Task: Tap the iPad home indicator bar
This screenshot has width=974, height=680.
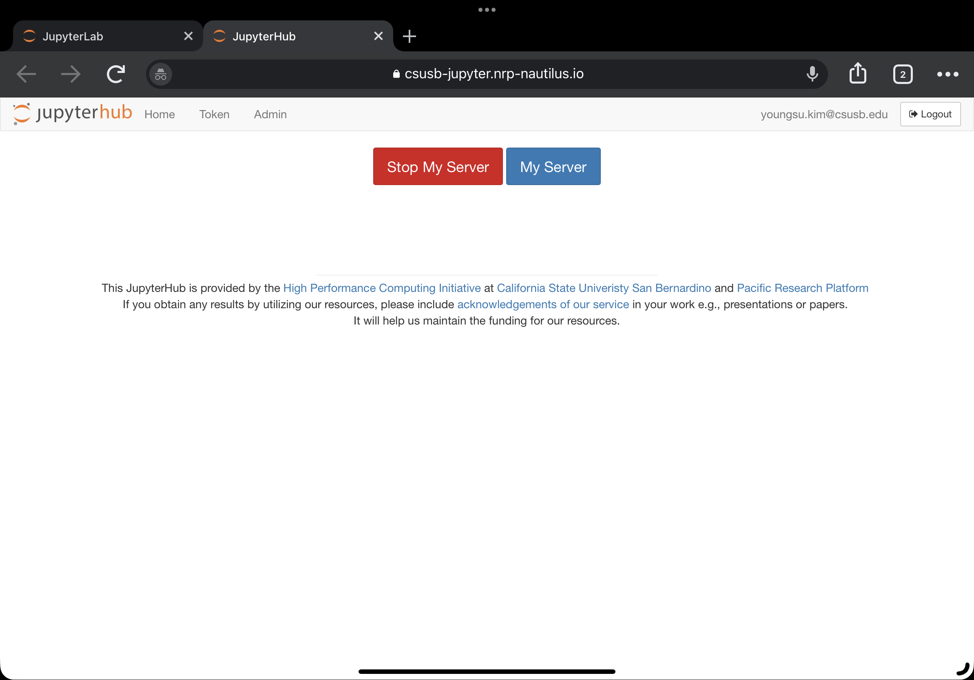Action: (x=487, y=671)
